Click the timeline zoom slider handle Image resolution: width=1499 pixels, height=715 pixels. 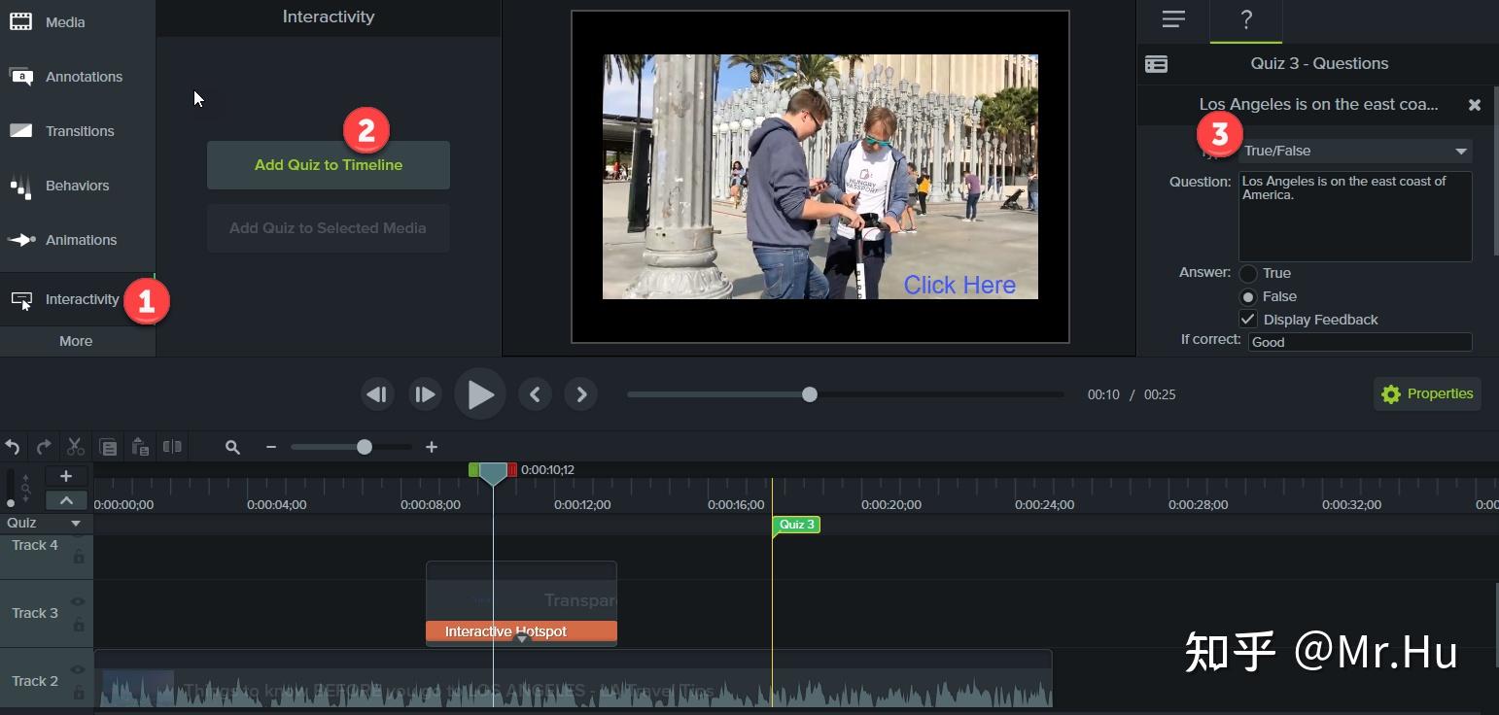click(365, 447)
